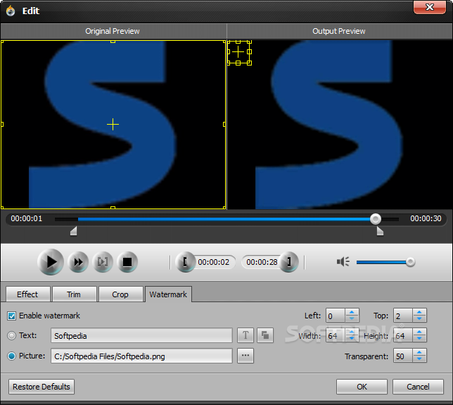453x405 pixels.
Task: Click the current time 00:00:01 label
Action: (27, 218)
